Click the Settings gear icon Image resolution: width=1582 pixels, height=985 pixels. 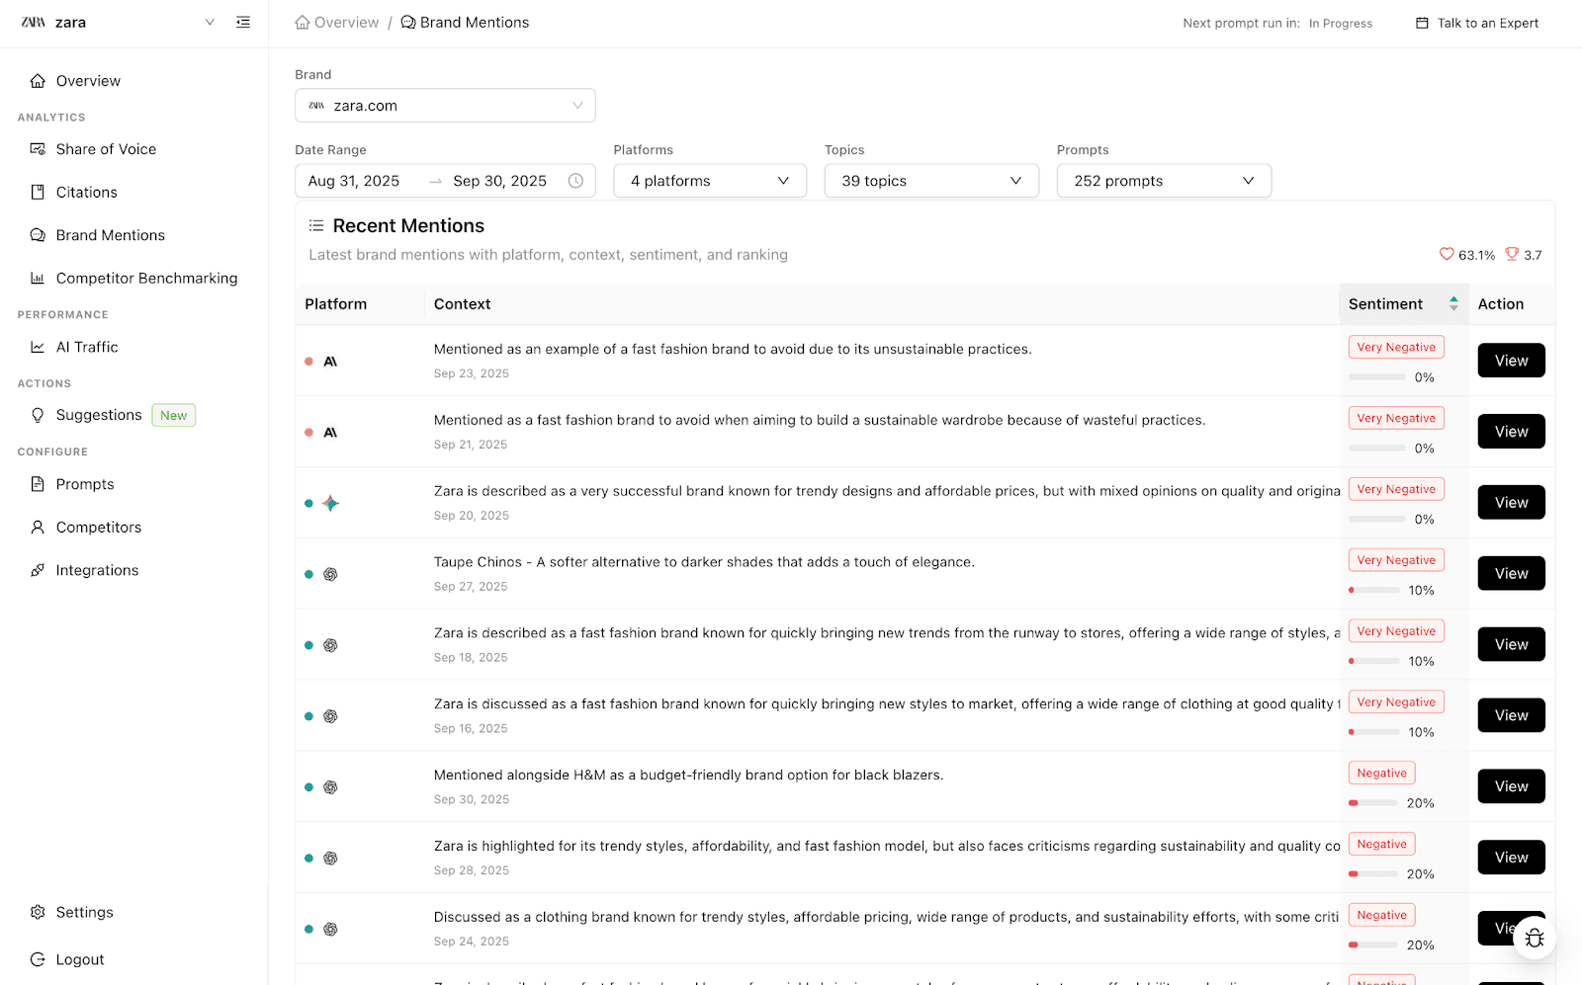pyautogui.click(x=38, y=912)
